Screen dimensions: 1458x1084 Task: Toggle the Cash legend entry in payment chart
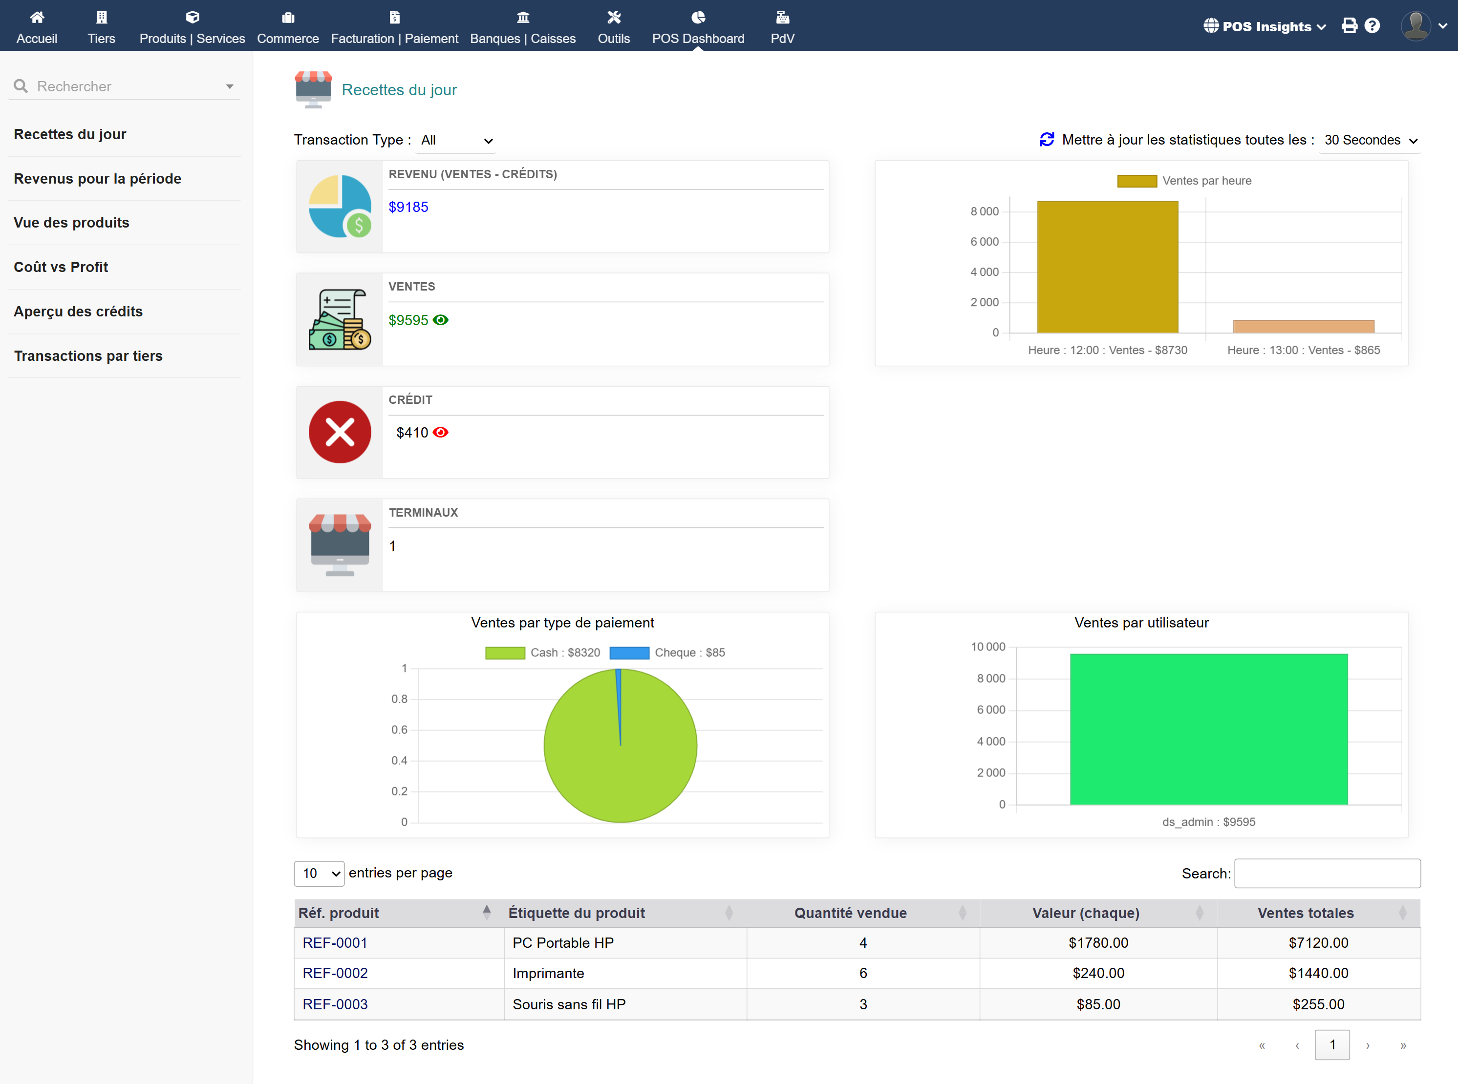(x=542, y=653)
